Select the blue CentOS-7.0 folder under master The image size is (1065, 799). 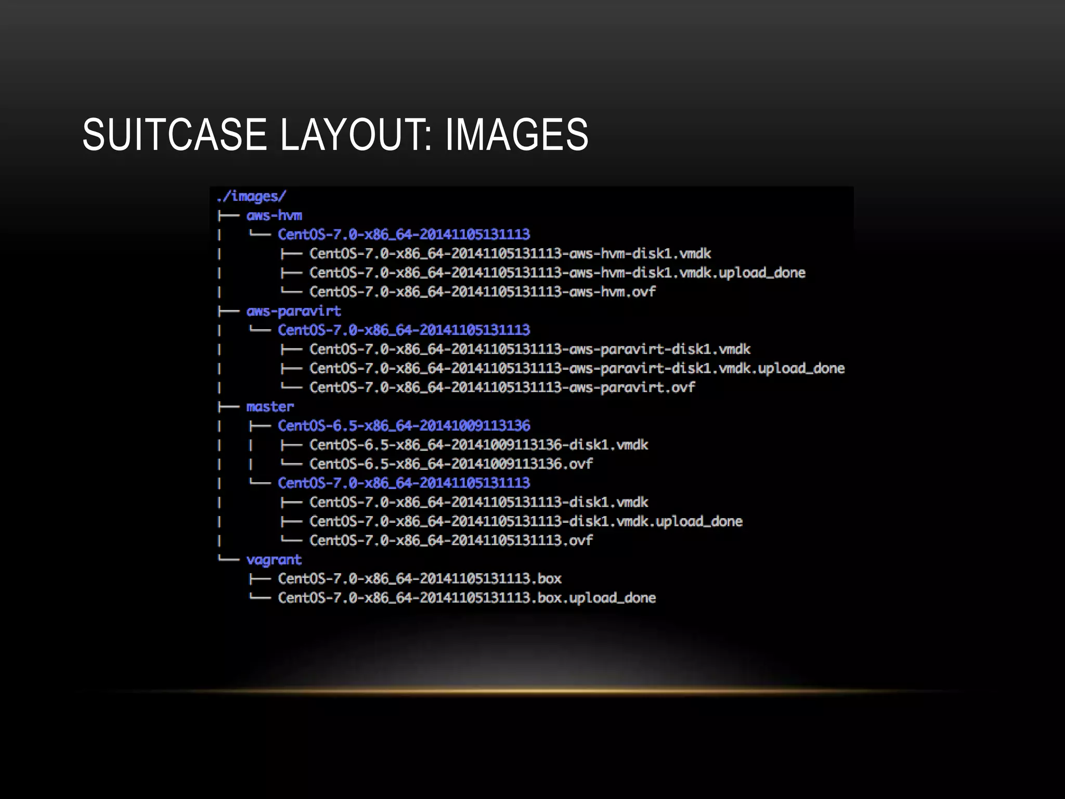tap(404, 483)
